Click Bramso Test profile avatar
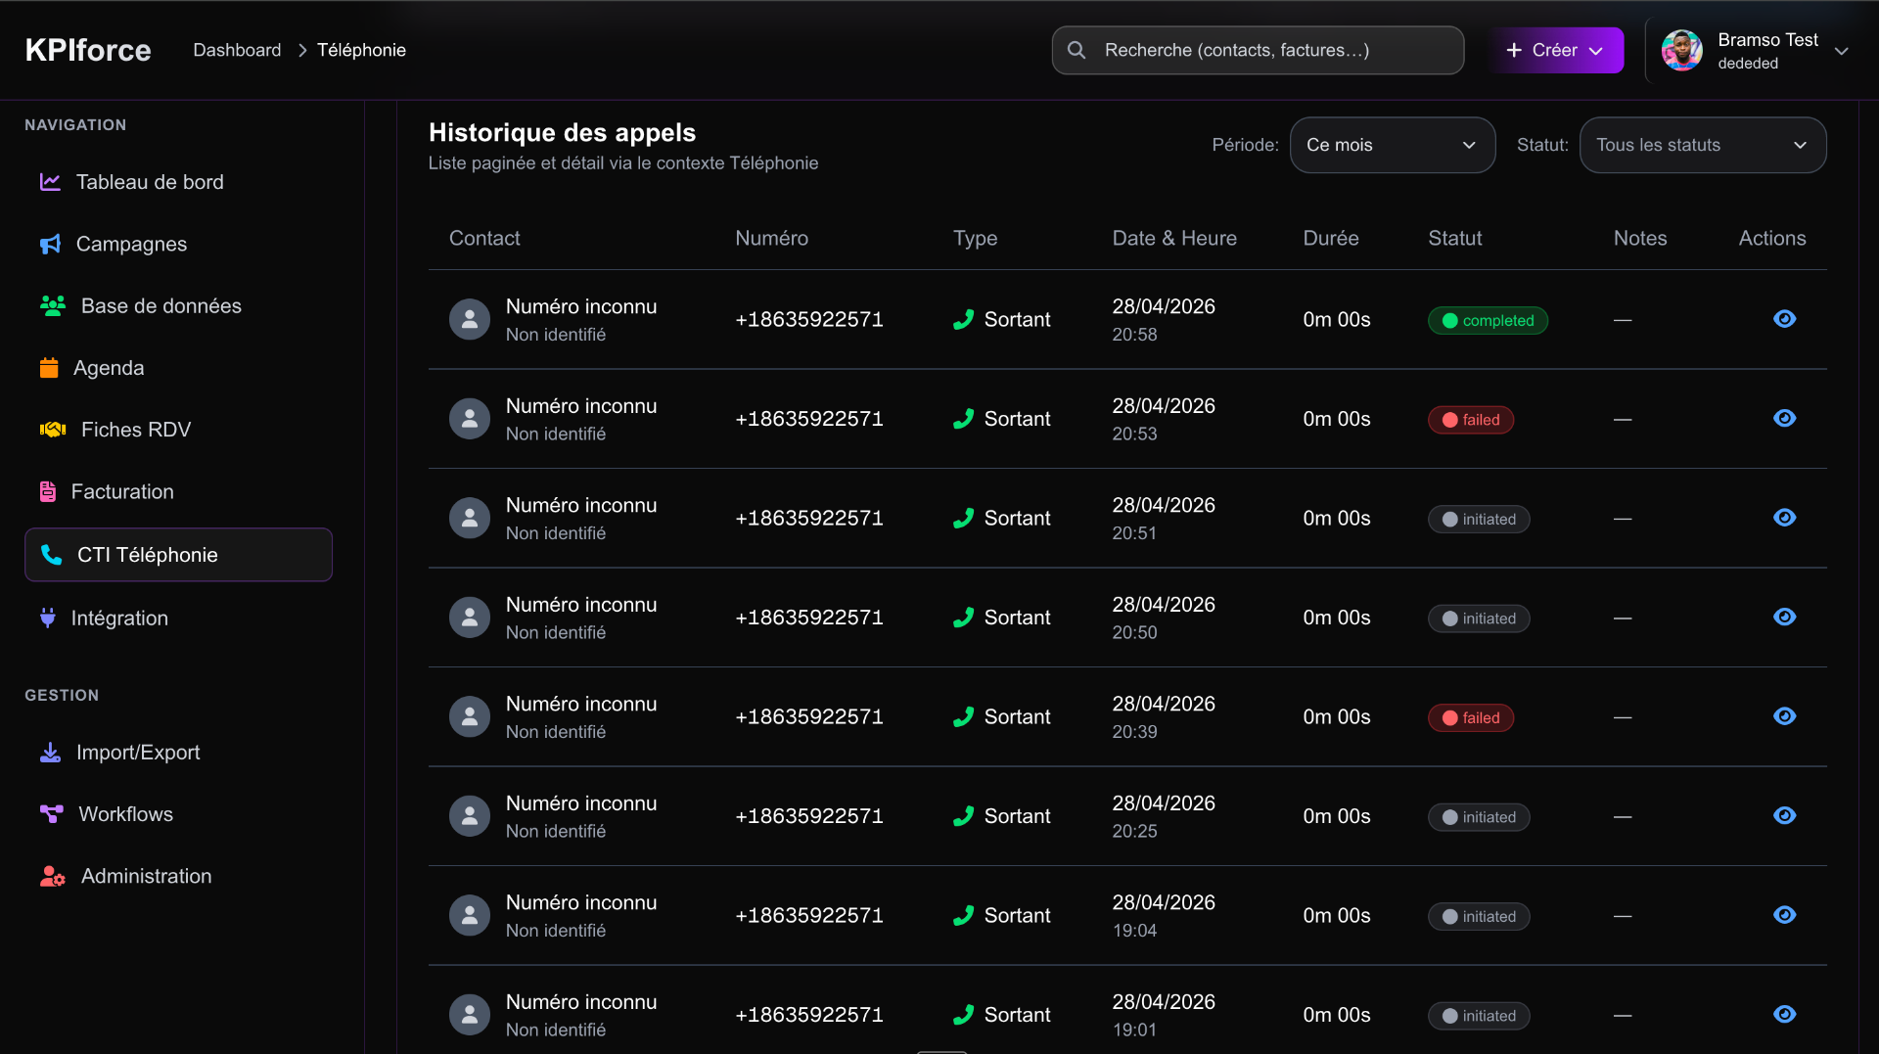The image size is (1879, 1054). point(1681,50)
